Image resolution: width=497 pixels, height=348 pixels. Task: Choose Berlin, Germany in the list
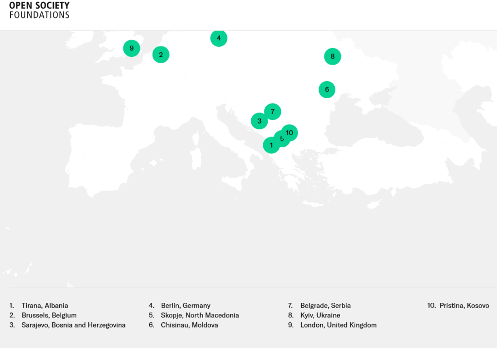point(186,306)
